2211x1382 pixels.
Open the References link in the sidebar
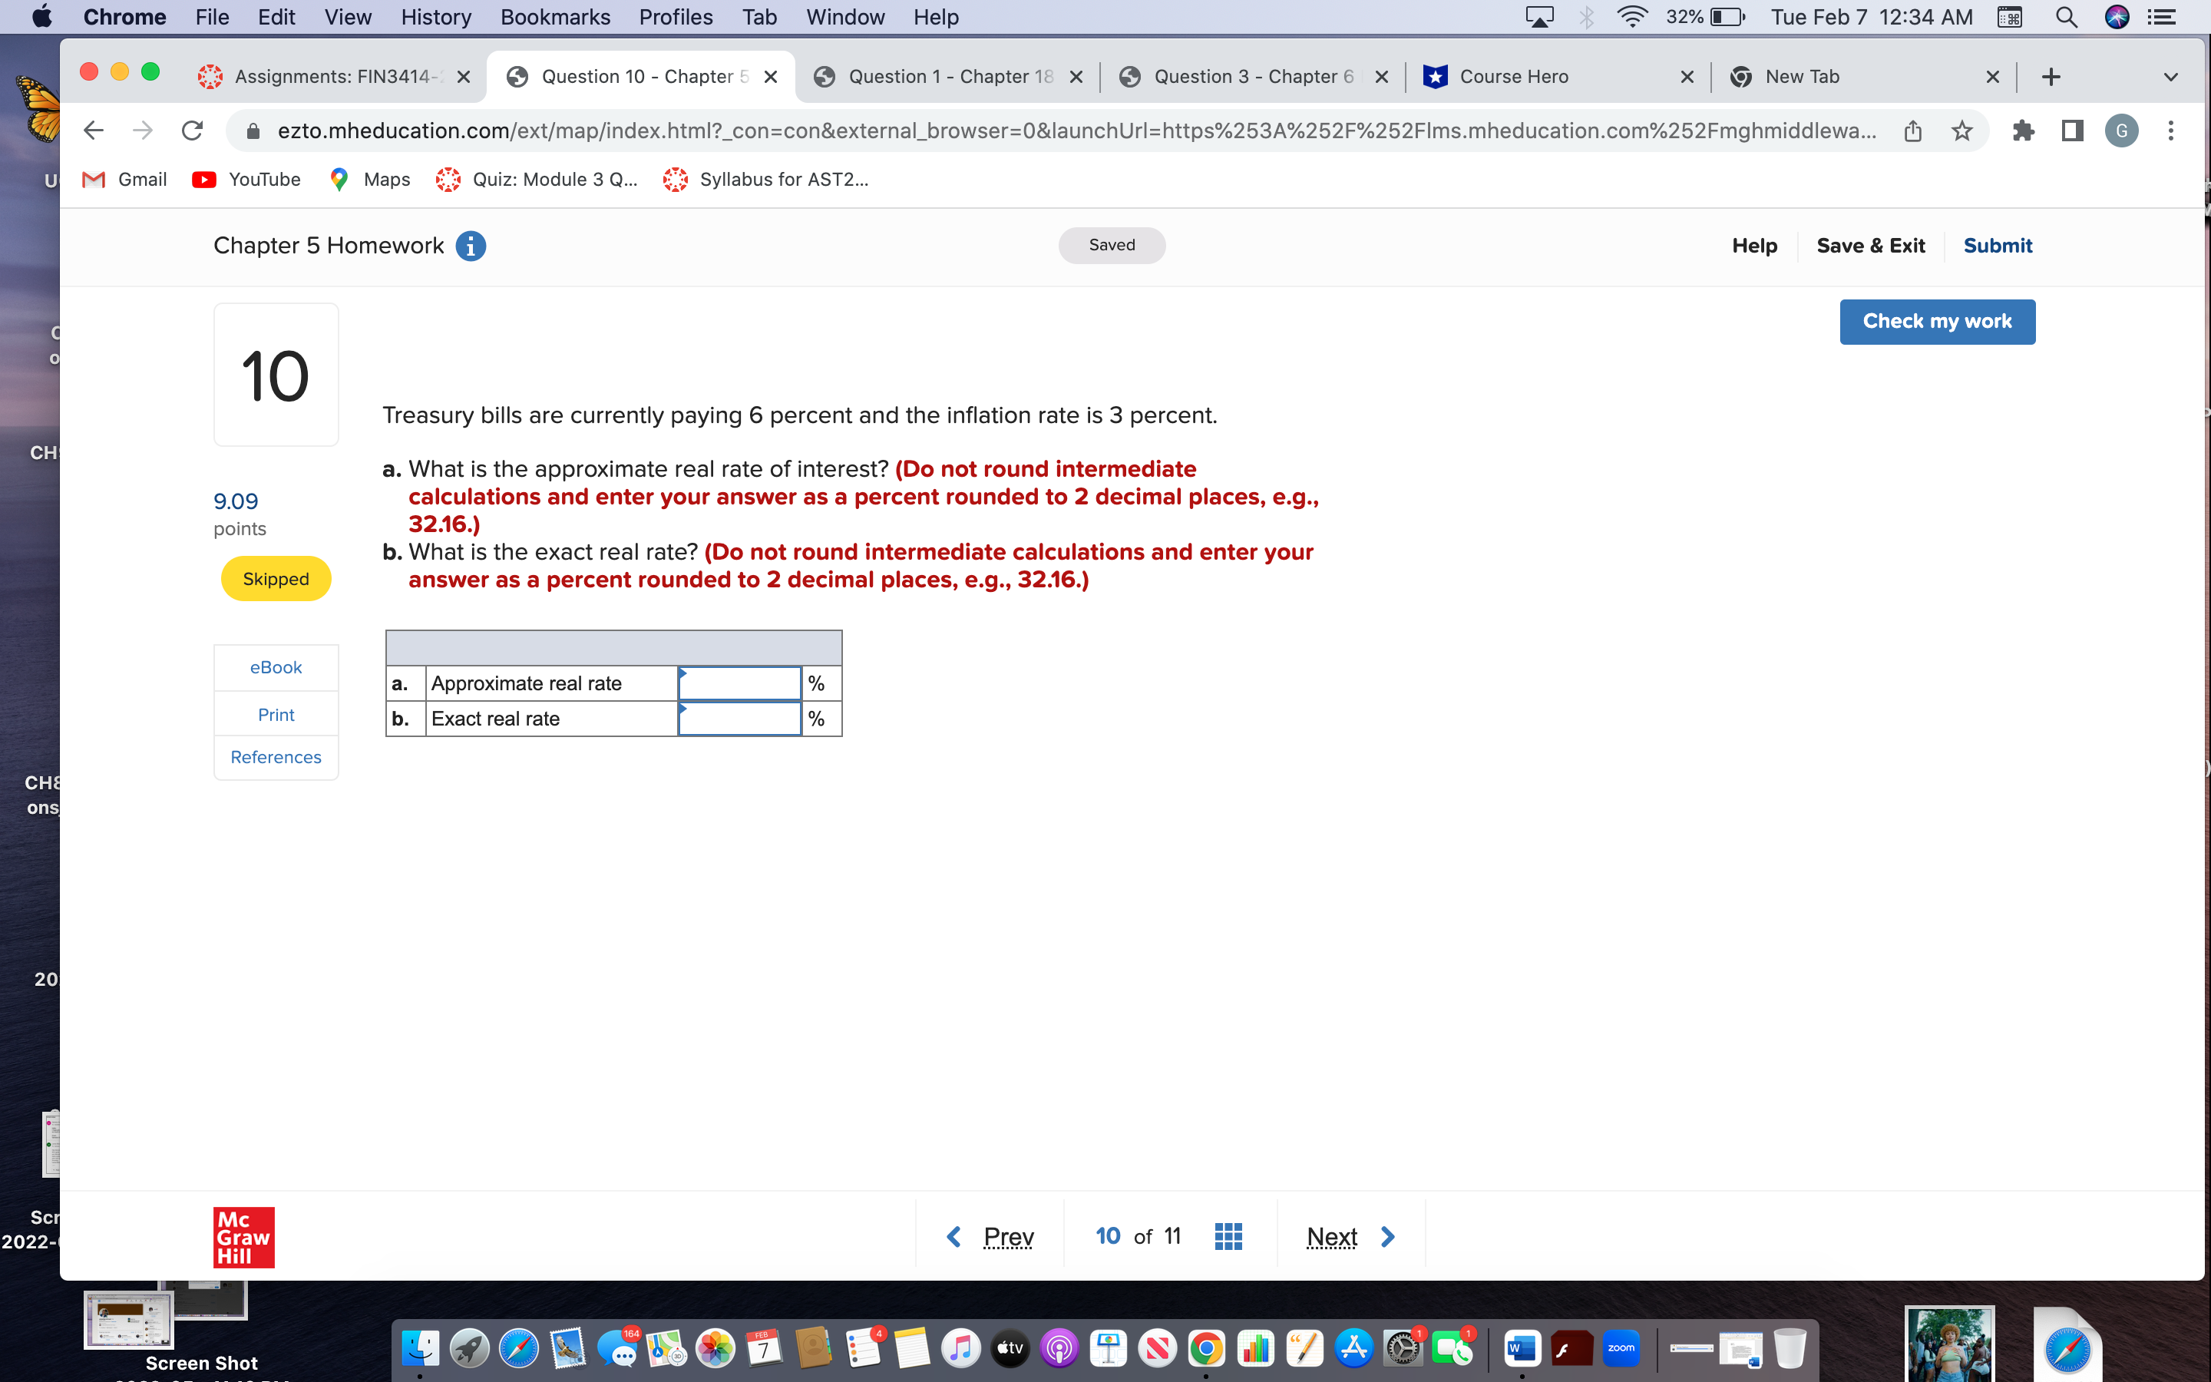pyautogui.click(x=275, y=757)
